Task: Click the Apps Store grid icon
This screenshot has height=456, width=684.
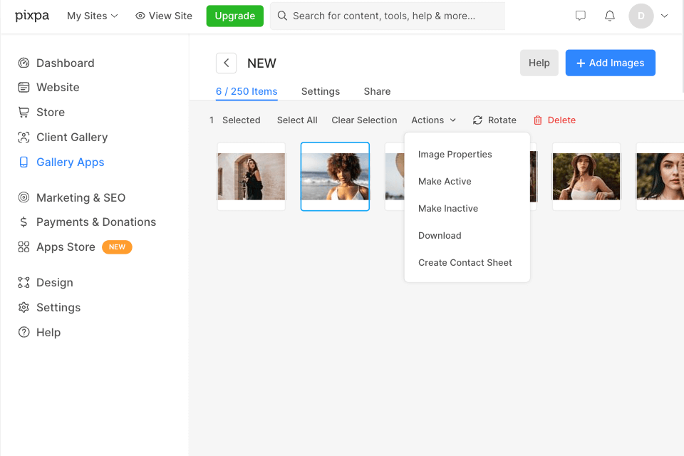Action: click(x=24, y=247)
